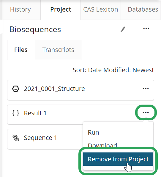The width and height of the screenshot is (161, 178).
Task: Switch to the Files sub-tab
Action: click(x=21, y=50)
